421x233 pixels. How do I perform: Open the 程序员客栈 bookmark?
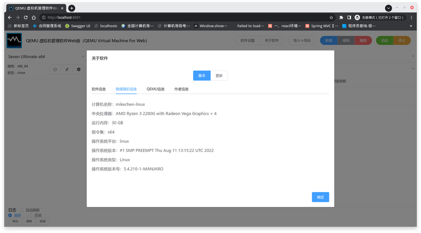tap(359, 26)
